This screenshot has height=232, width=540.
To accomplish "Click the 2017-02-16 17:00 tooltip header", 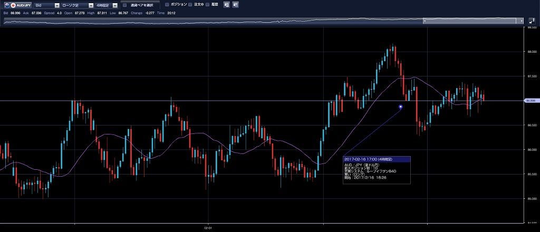I will 377,159.
